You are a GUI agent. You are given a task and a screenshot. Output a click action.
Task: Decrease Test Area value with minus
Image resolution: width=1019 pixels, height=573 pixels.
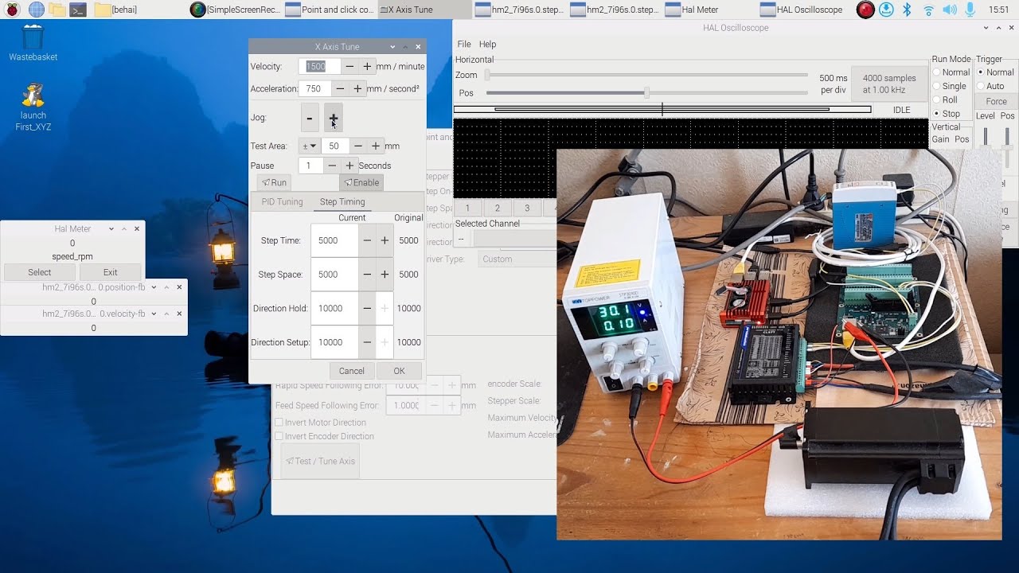[x=358, y=146]
